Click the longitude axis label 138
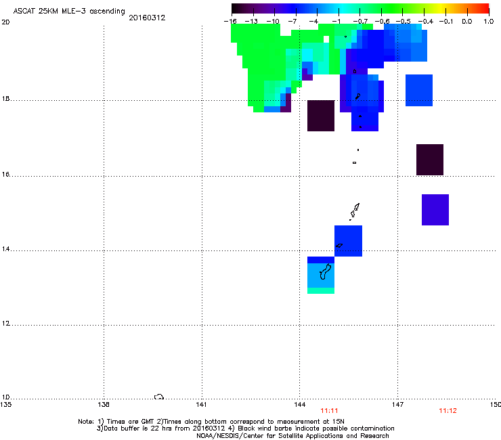Screen dimensions: 501x440 click(104, 405)
